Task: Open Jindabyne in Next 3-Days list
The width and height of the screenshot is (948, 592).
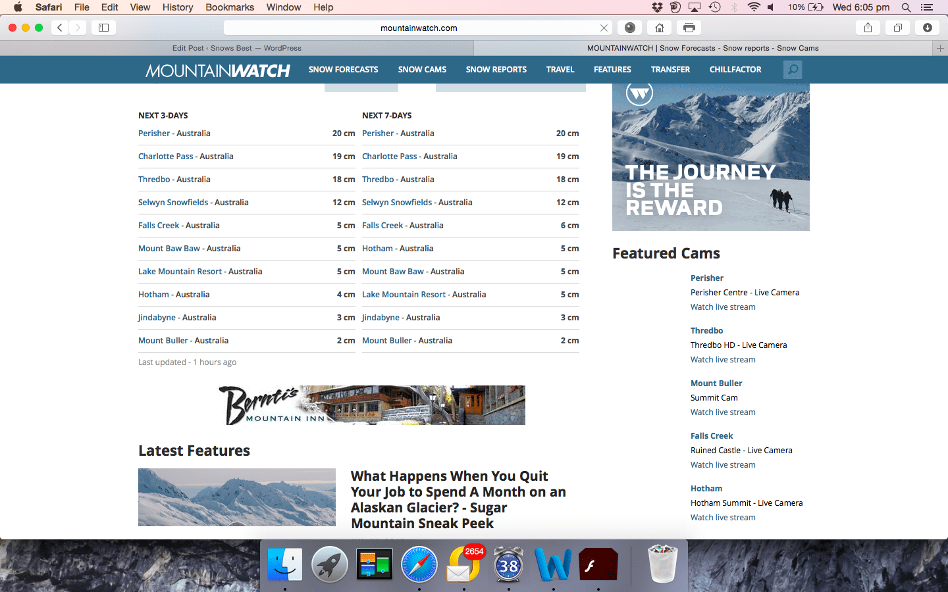Action: [157, 318]
